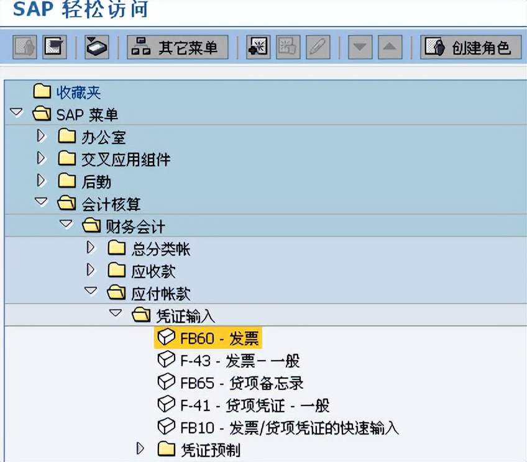Click the F-43 transaction cube icon

[165, 360]
